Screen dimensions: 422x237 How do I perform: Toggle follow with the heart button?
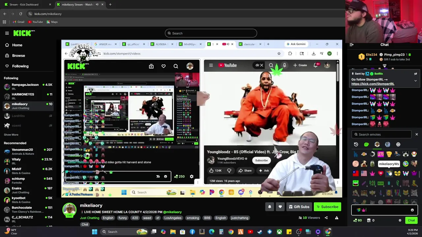coord(280,207)
